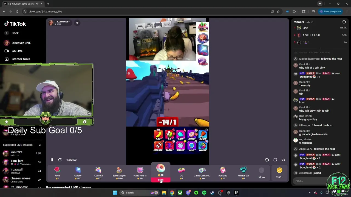
Task: Click chat user itzz_le4hh
Action: point(305,116)
